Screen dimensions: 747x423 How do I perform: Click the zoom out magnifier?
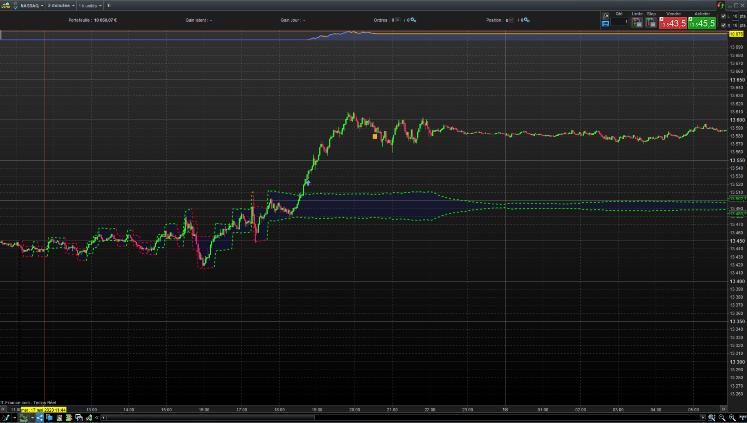[722, 418]
